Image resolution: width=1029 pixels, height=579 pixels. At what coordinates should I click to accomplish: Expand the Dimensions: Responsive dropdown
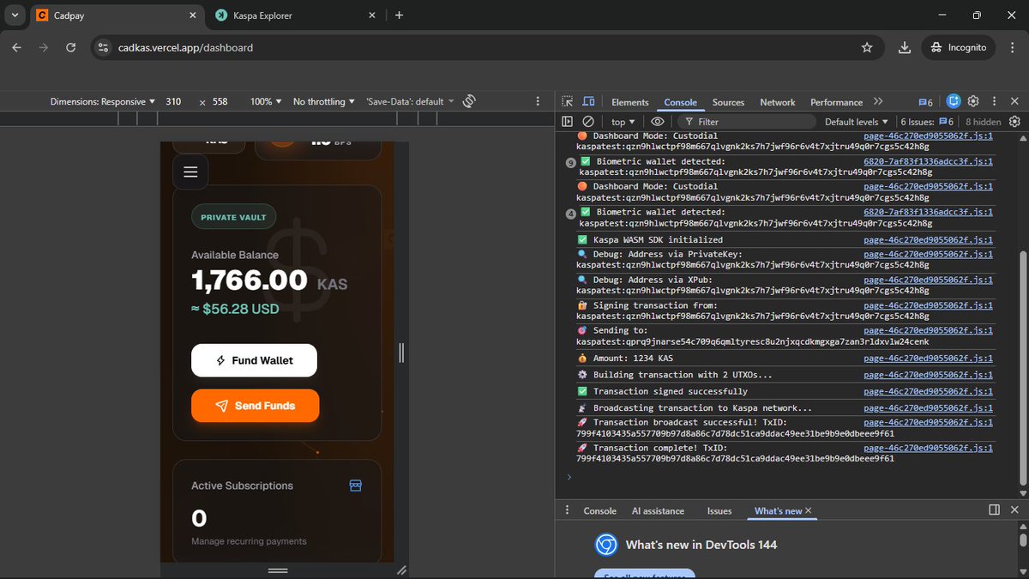point(102,101)
